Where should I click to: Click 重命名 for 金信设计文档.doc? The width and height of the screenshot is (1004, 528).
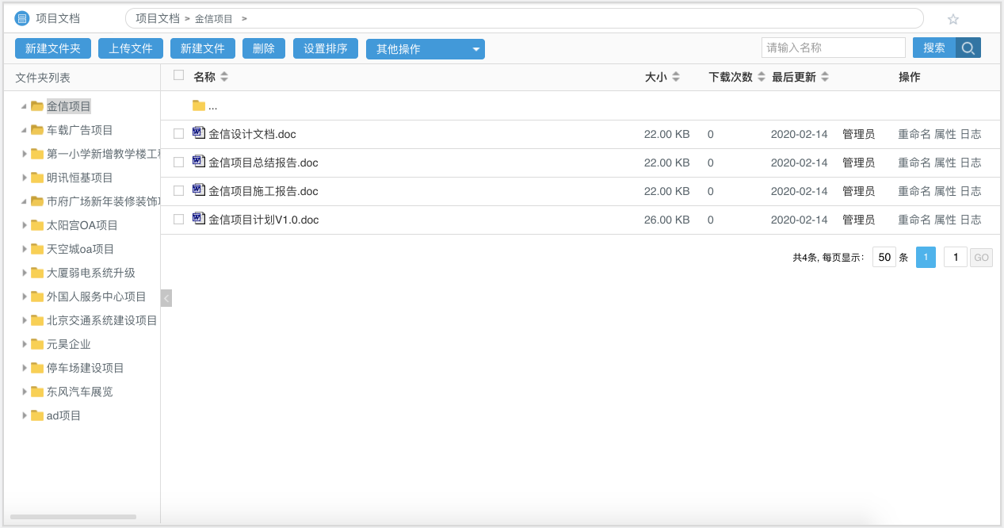[912, 133]
